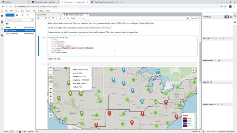237x133 pixels.
Task: Restart the kernel
Action: pos(64,18)
